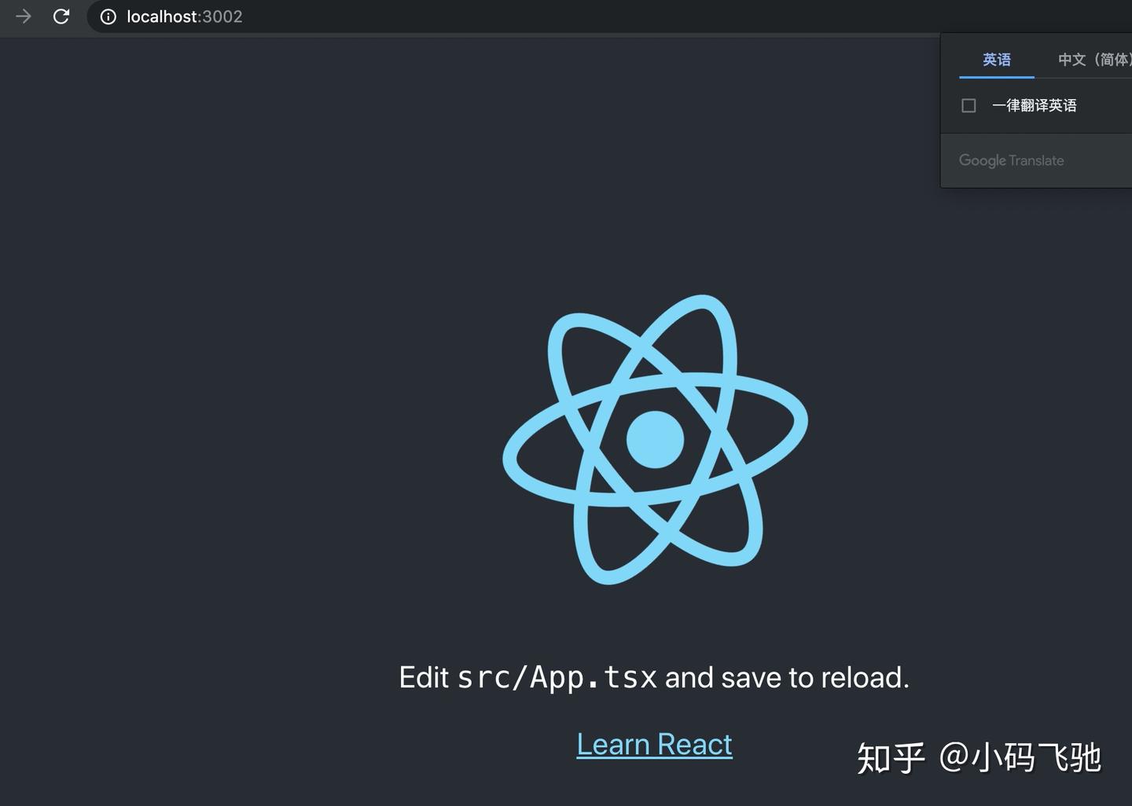Screen dimensions: 1132x806
Task: Click the center nucleus of the React logo
Action: click(655, 440)
